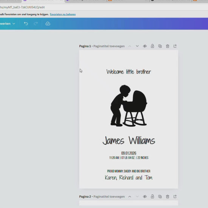The image size is (208, 208).
Task: Move Pagina 1 down with chevron
Action: [x=137, y=46]
